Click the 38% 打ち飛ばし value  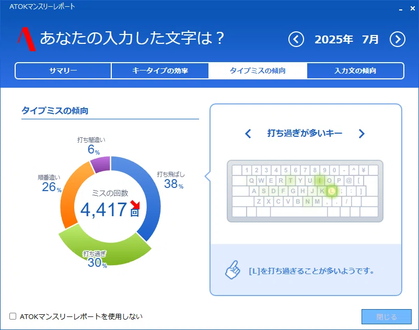pos(173,184)
